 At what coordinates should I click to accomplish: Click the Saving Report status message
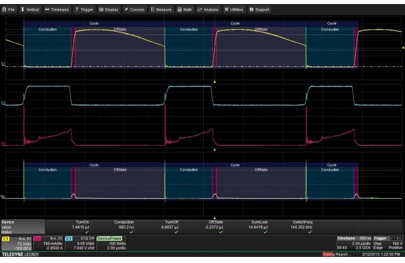pyautogui.click(x=336, y=254)
